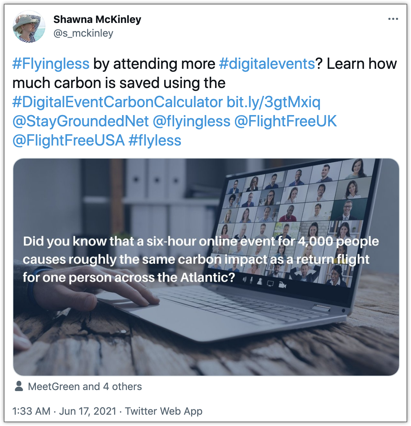Open the @FlightFreeUK mention
411x426 pixels.
pyautogui.click(x=286, y=121)
